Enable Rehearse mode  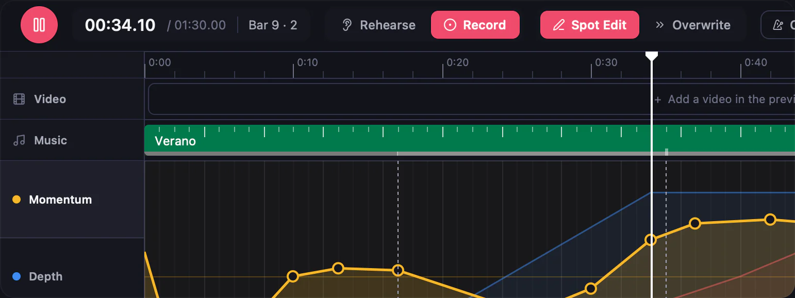coord(379,25)
